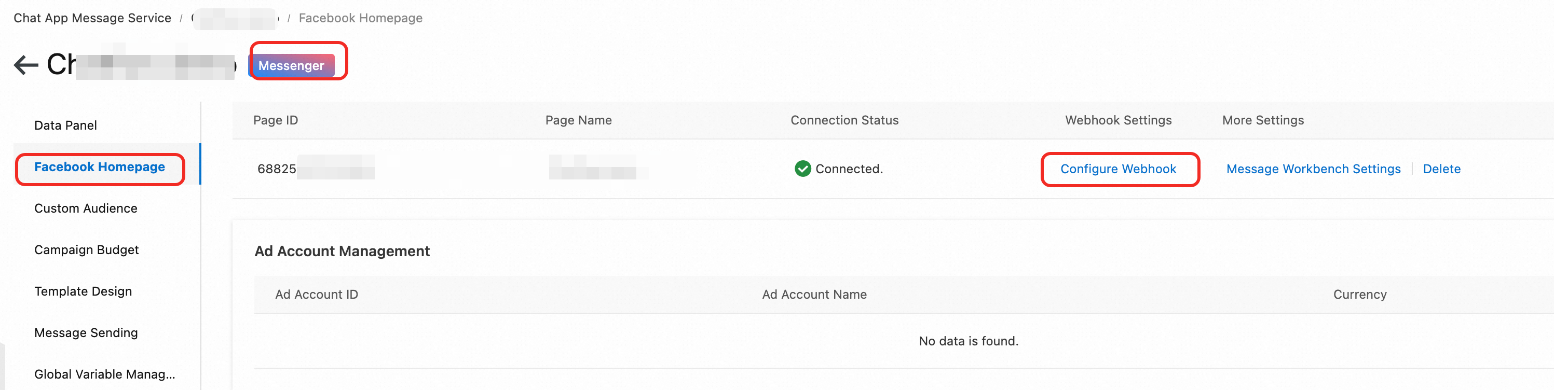Open the Data Panel menu item
1554x390 pixels.
pos(65,126)
